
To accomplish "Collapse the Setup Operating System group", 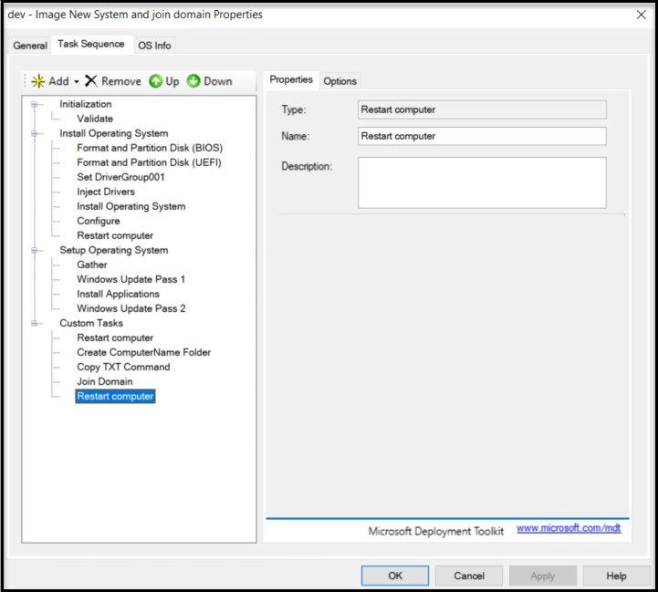I will pos(35,251).
